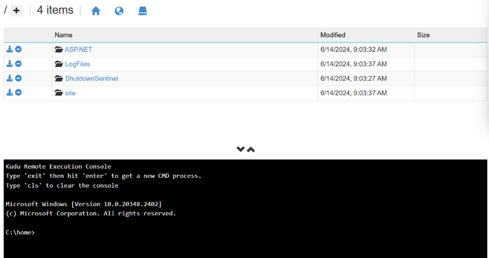Delete the ASP.NET folder
Viewport: 489px width, 258px height.
(x=18, y=49)
